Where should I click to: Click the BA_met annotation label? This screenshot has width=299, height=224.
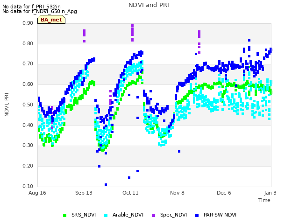(51, 20)
